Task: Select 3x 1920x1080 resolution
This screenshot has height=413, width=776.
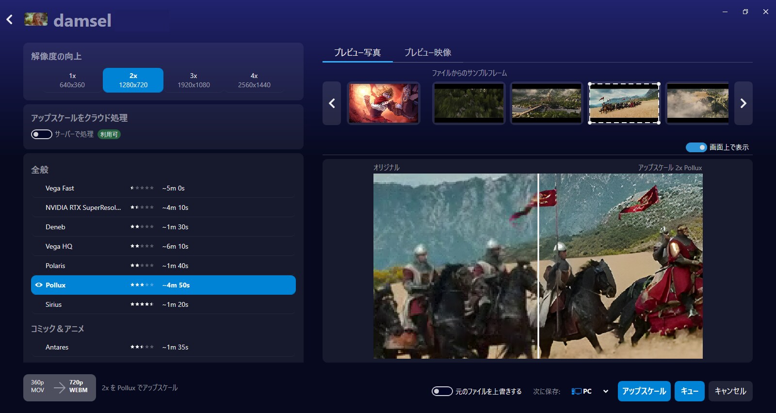Action: coord(194,80)
